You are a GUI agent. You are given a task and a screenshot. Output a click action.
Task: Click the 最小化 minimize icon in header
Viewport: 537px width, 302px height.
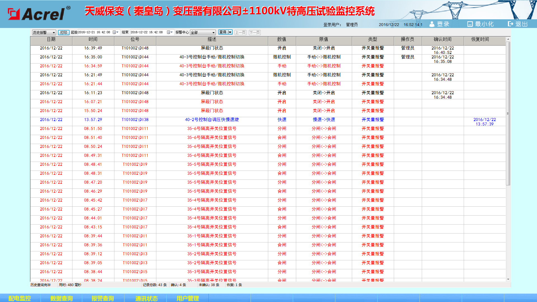pos(470,24)
